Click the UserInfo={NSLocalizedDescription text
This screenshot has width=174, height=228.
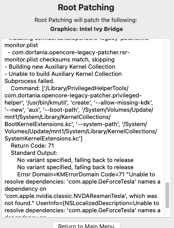pos(85,203)
